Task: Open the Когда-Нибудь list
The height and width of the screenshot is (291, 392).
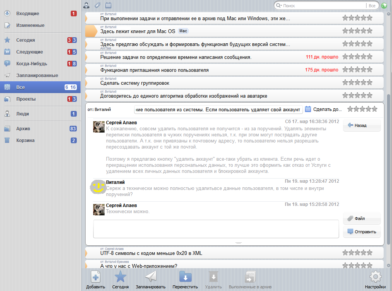Action: point(40,63)
